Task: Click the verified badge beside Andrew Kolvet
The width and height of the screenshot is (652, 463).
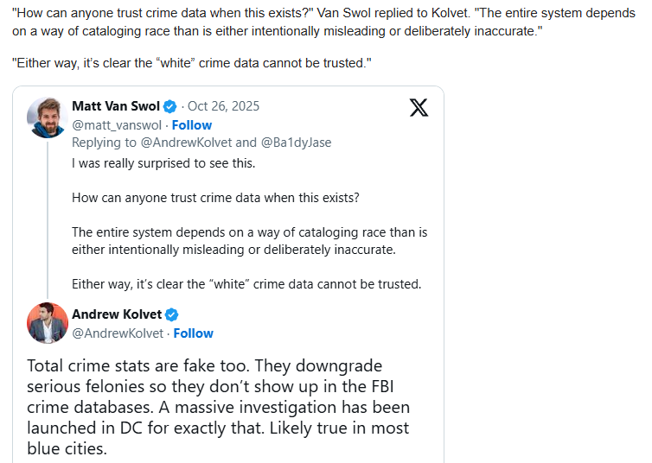Action: [x=172, y=314]
